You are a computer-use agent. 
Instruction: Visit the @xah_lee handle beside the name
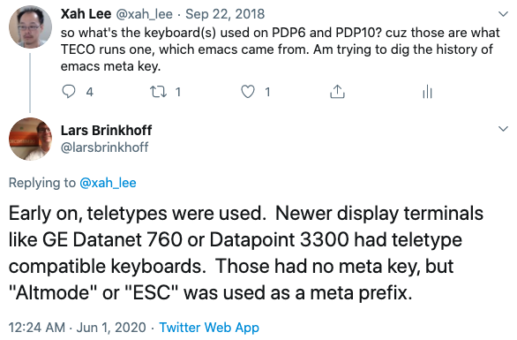tap(144, 14)
